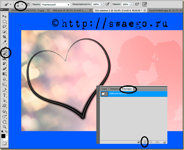
Task: Expand the Непрозрачность opacity slider arrow
Action: [x=102, y=4]
